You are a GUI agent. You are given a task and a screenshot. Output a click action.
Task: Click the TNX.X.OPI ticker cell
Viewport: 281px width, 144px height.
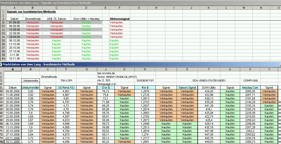(x=66, y=80)
